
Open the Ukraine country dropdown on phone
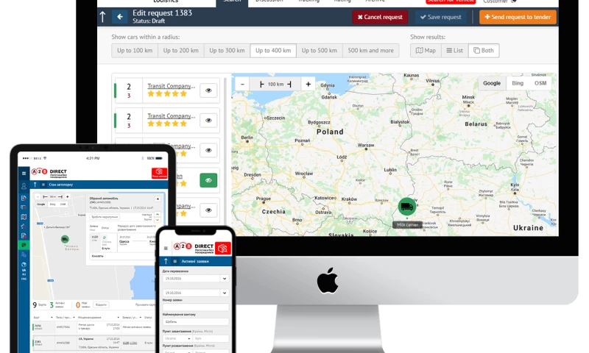click(177, 338)
